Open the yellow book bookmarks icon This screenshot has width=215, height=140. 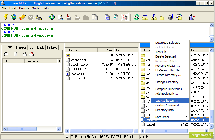point(22,17)
